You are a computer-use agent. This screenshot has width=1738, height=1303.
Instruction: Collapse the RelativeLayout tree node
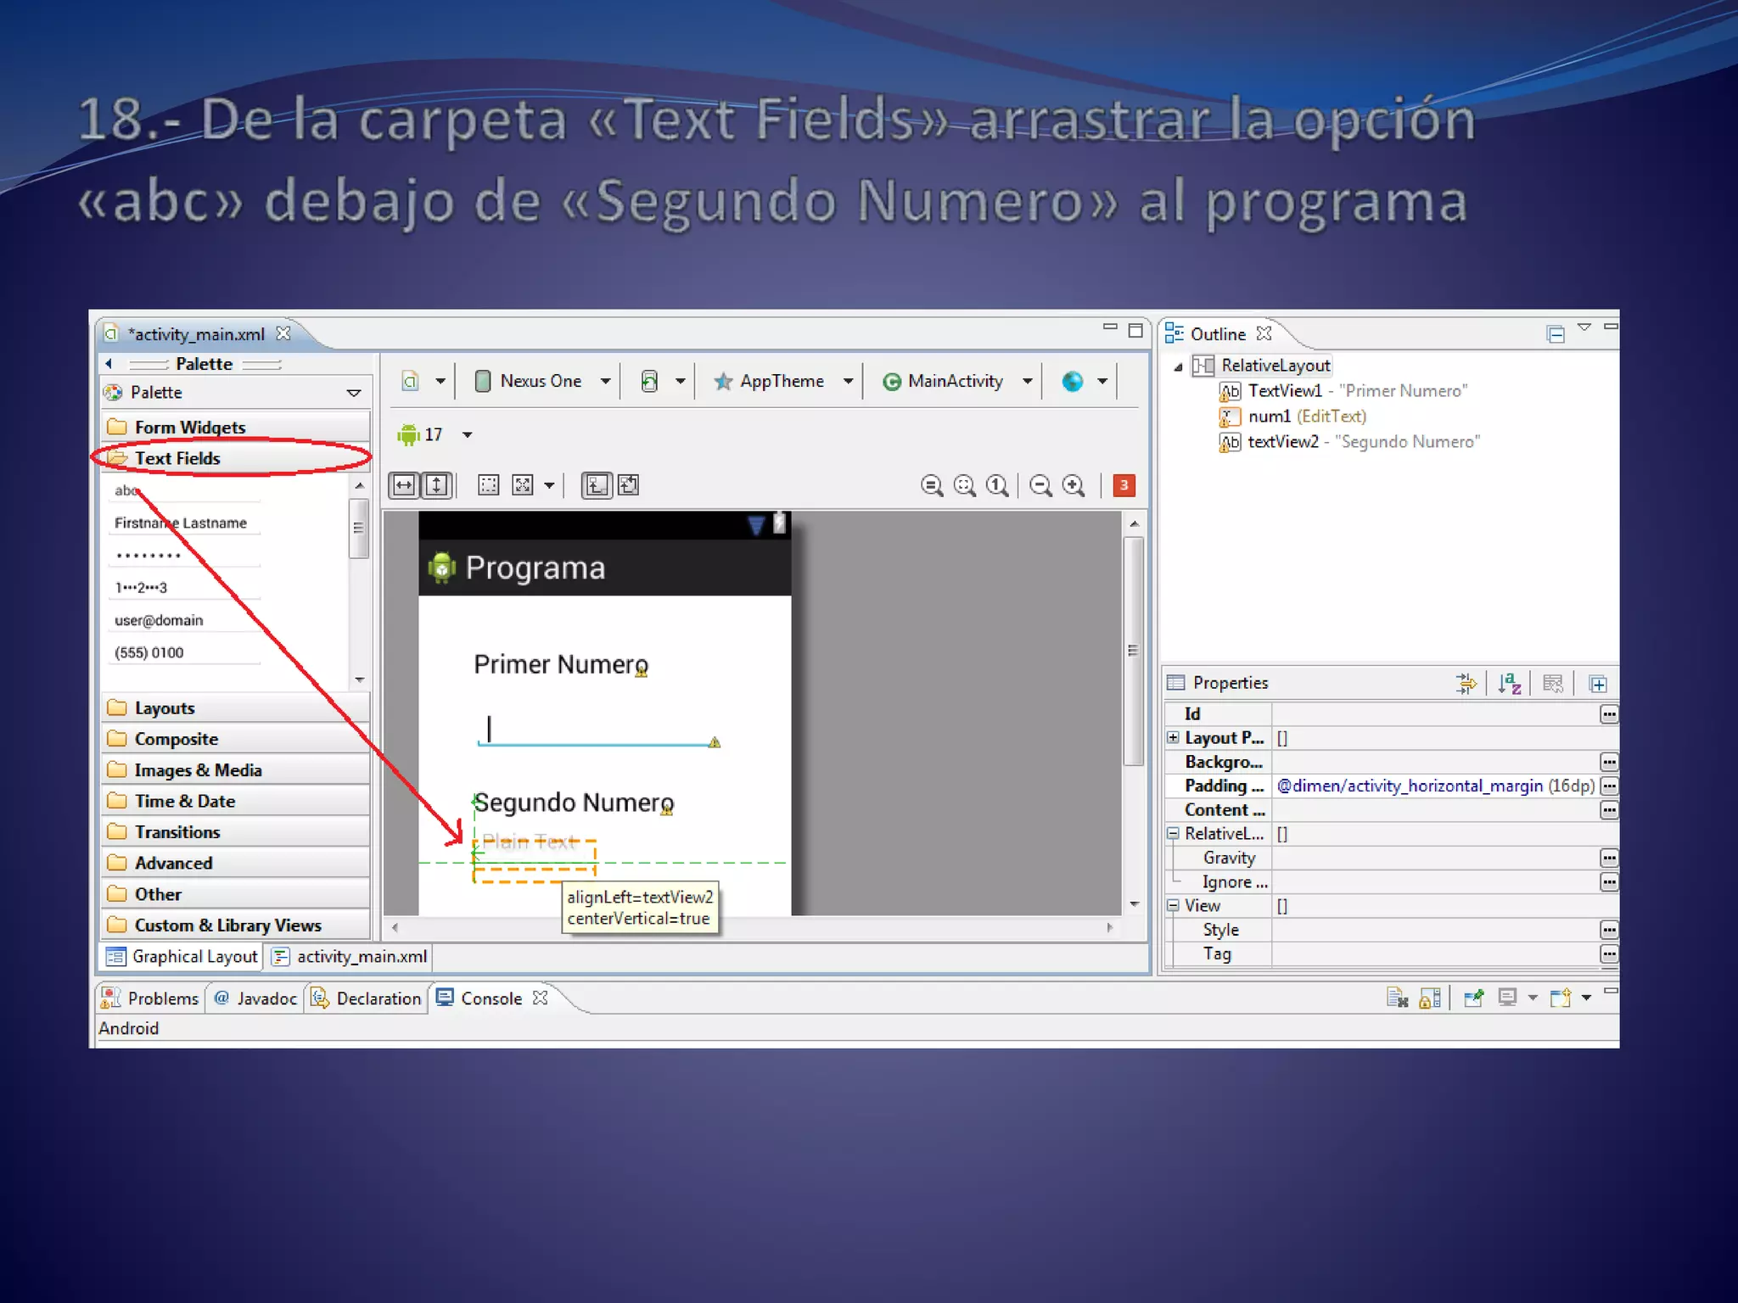pos(1178,366)
